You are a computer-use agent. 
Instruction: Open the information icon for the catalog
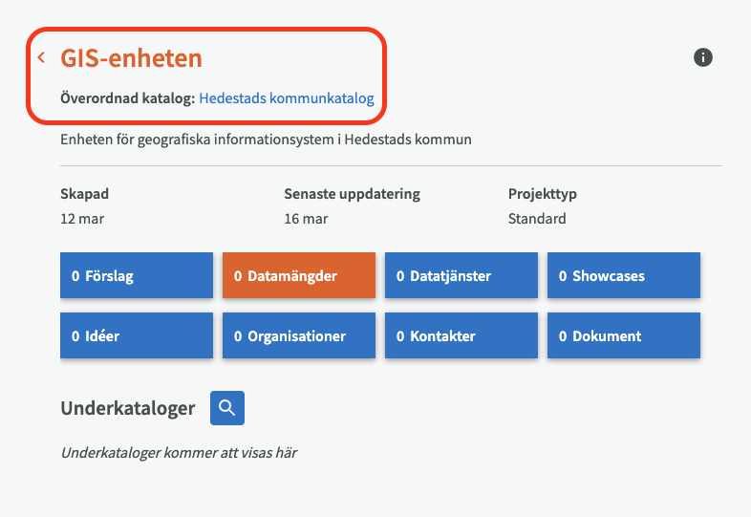703,57
